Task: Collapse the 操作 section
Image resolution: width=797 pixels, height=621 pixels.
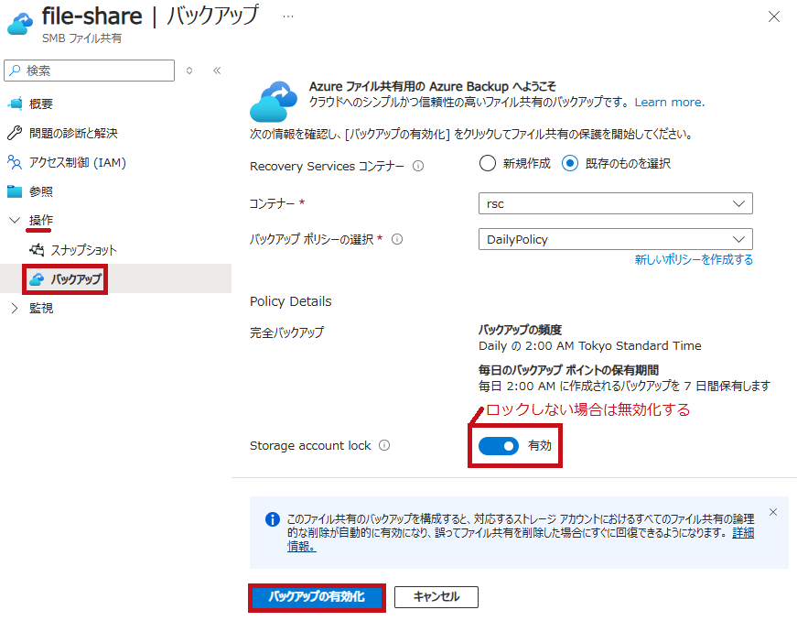Action: [15, 220]
